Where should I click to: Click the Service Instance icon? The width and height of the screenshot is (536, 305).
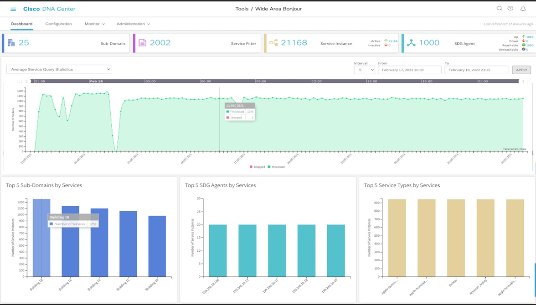[x=273, y=43]
